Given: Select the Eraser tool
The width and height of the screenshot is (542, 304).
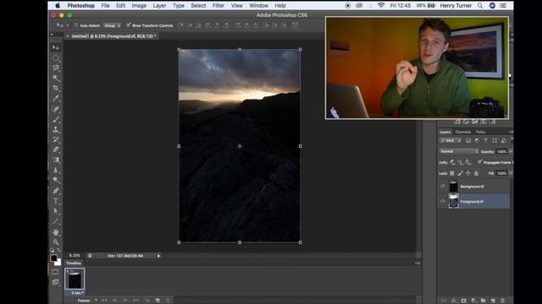Looking at the screenshot, I should [56, 150].
